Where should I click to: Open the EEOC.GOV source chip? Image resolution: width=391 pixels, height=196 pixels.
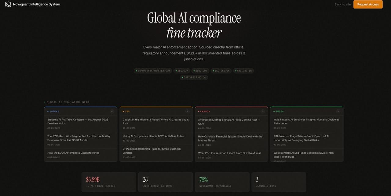pos(200,71)
